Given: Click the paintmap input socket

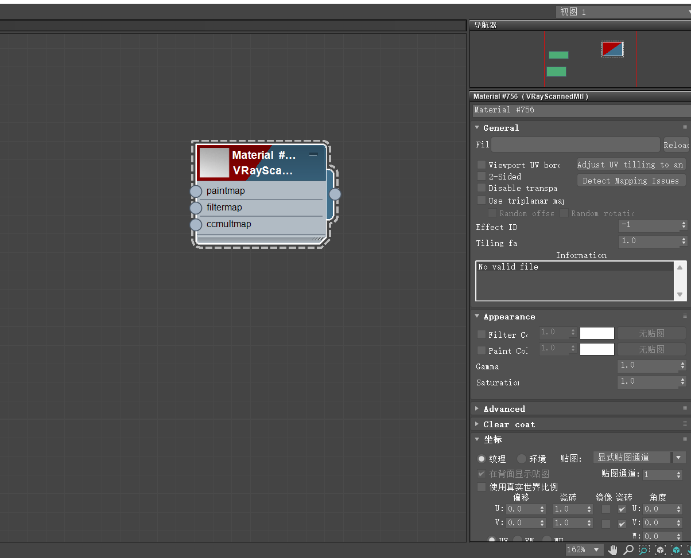Looking at the screenshot, I should (196, 191).
